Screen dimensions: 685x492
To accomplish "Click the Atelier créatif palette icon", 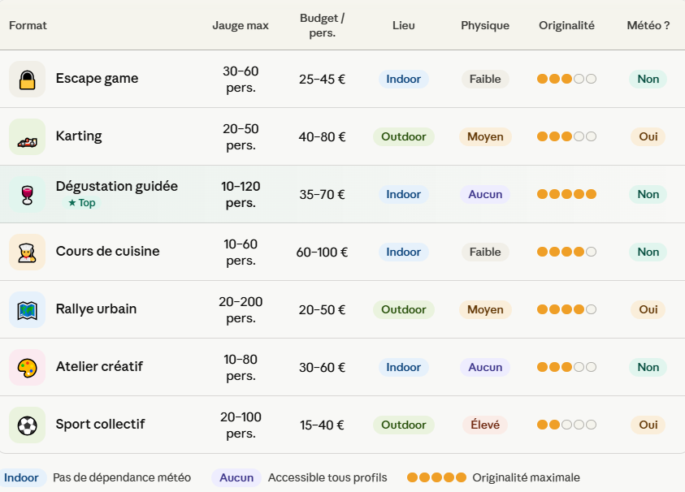I will point(27,367).
